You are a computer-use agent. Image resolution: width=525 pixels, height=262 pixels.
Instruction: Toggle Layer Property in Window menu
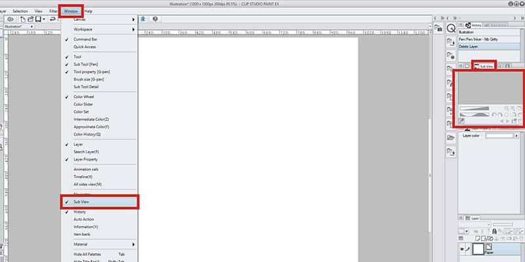point(99,159)
